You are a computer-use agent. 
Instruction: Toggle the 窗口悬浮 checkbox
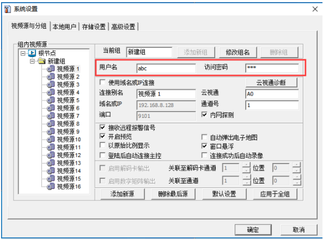[x=204, y=146]
